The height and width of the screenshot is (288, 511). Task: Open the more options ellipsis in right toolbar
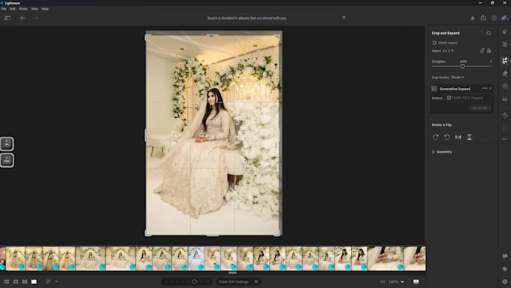(505, 139)
